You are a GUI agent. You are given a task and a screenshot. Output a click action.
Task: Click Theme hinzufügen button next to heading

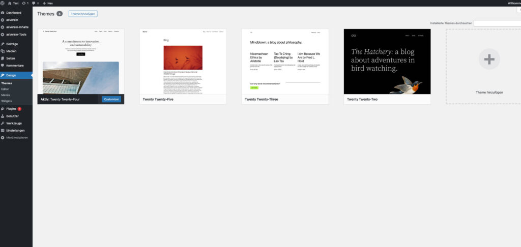click(x=83, y=14)
